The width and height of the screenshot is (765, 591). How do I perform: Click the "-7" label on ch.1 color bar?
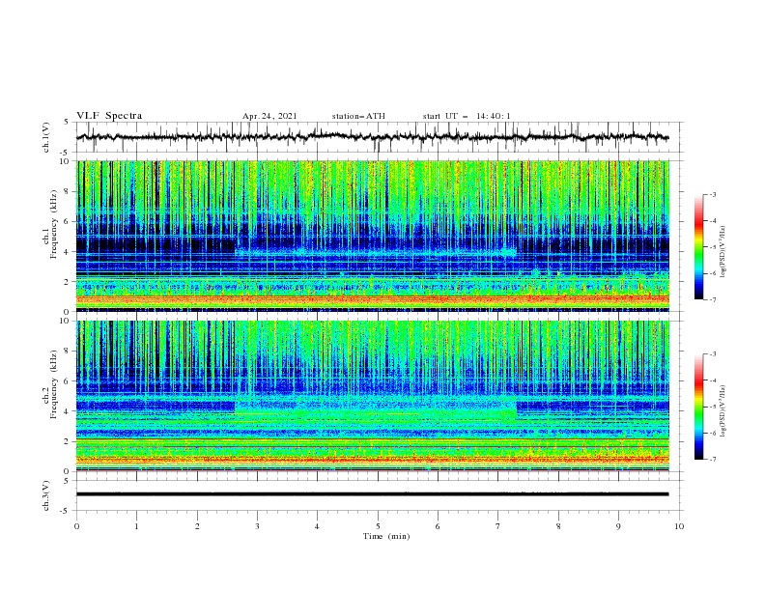tap(713, 299)
